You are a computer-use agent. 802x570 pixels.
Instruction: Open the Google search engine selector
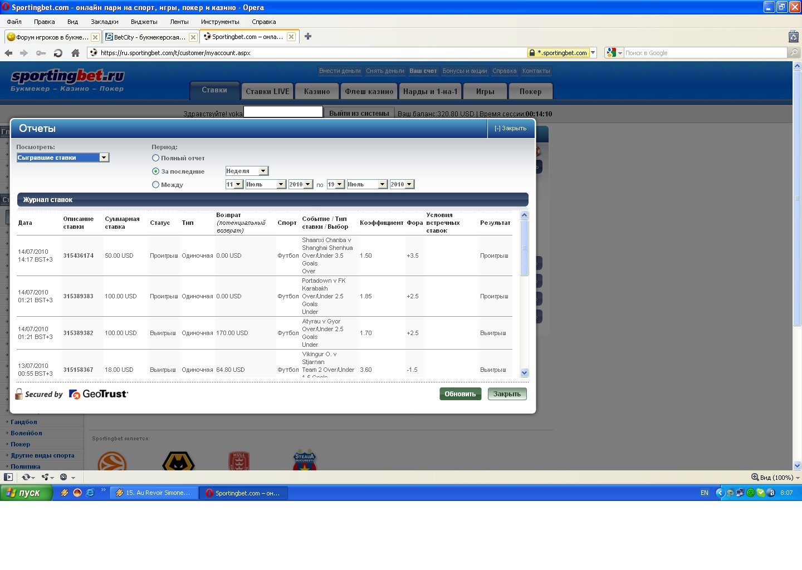pos(614,53)
